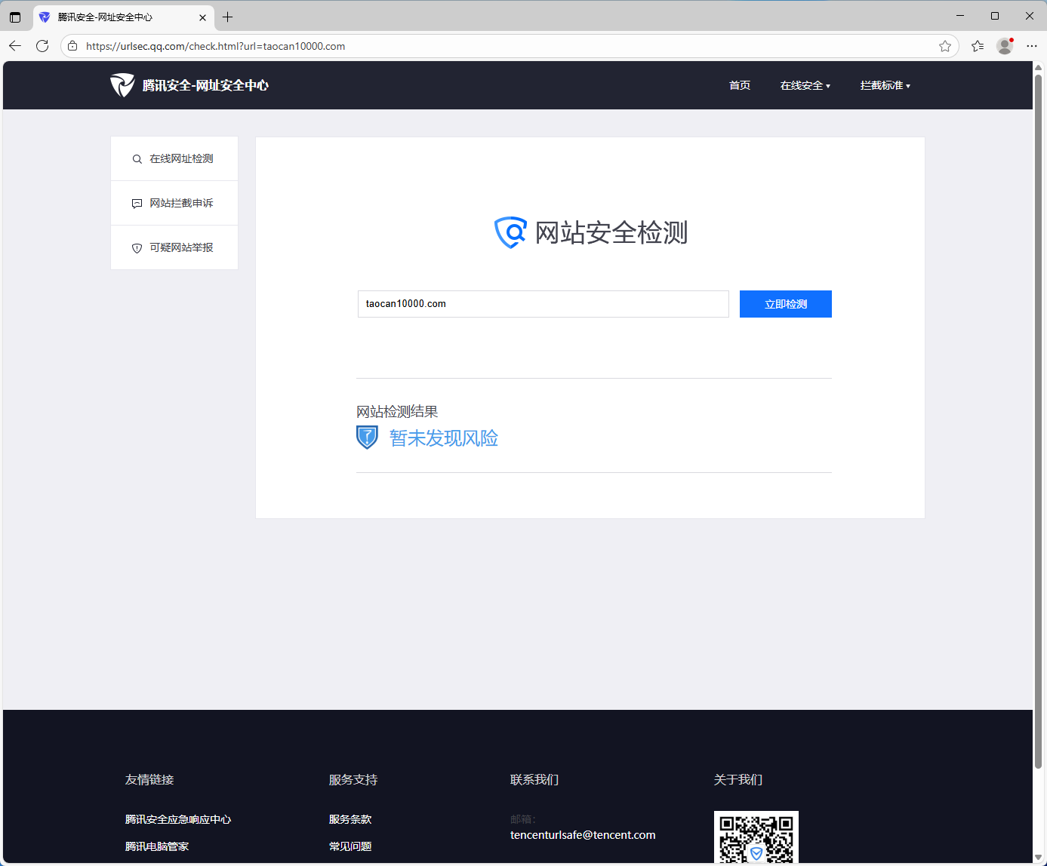Bookmark page with the star icon
Screen dimensions: 1047x866
pos(945,46)
